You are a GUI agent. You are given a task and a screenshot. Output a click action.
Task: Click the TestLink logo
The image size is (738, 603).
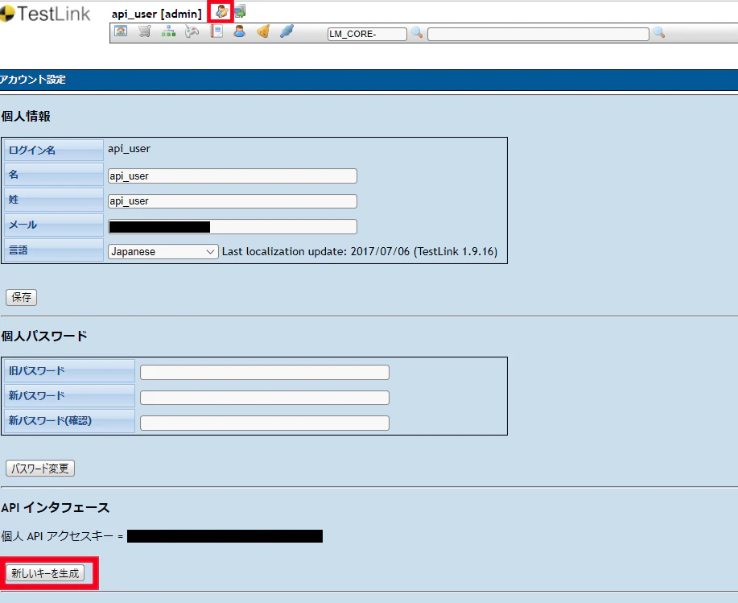tap(45, 13)
